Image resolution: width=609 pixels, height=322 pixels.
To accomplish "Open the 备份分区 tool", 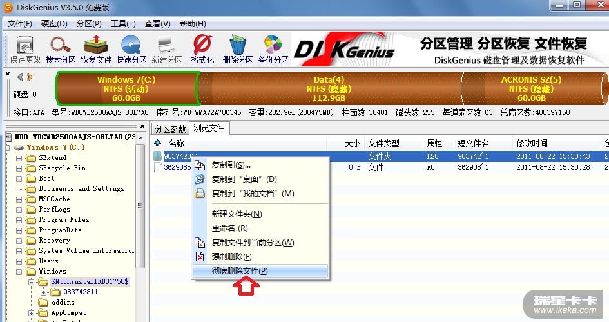I will (273, 50).
